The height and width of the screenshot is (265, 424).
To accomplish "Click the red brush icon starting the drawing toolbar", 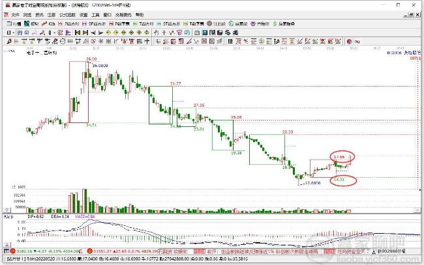I will tap(9, 41).
